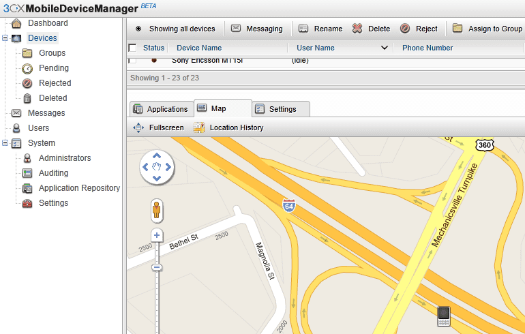Open Groups under Devices
Image resolution: width=525 pixels, height=334 pixels.
52,53
